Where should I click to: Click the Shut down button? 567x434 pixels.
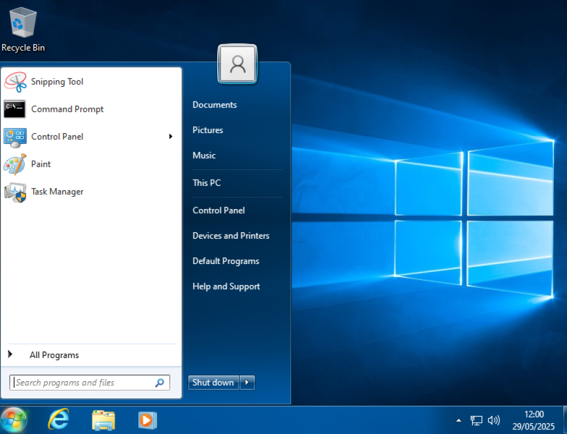coord(213,382)
